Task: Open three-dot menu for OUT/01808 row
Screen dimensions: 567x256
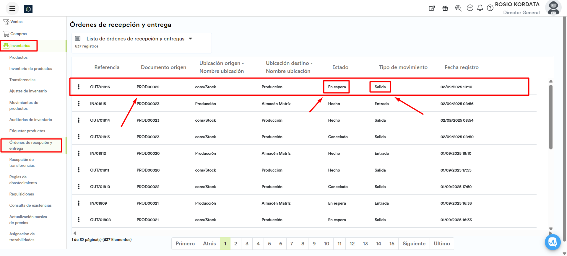Action: point(79,220)
